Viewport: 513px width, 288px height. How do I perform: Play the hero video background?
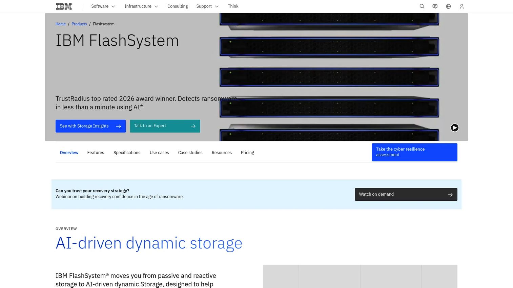(455, 128)
